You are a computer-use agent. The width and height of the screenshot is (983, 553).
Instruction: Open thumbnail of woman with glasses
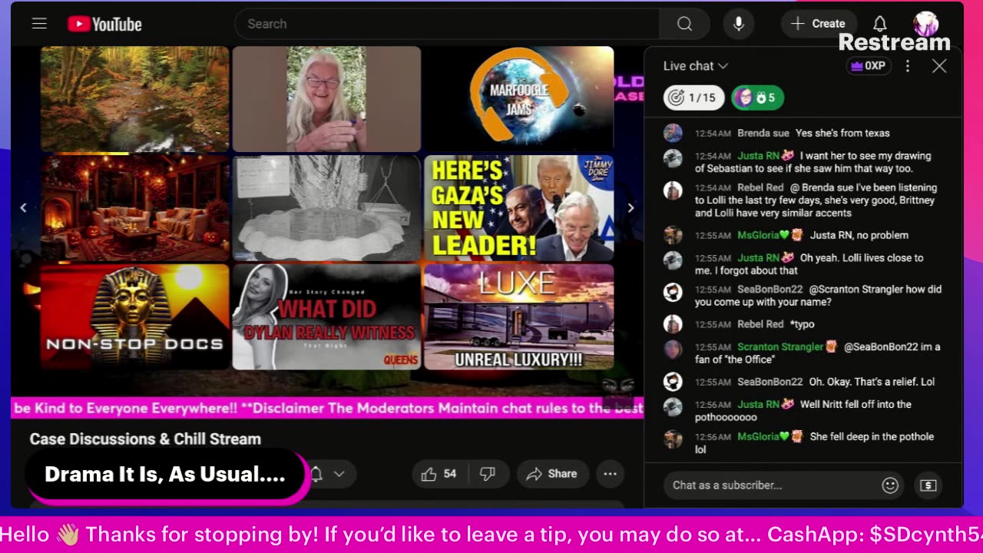(x=327, y=99)
